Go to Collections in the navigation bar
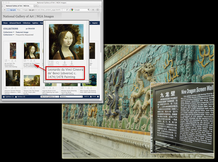 [27, 23]
